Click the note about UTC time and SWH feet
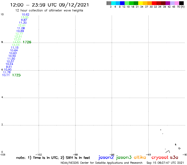The width and height of the screenshot is (187, 165). tap(53, 158)
